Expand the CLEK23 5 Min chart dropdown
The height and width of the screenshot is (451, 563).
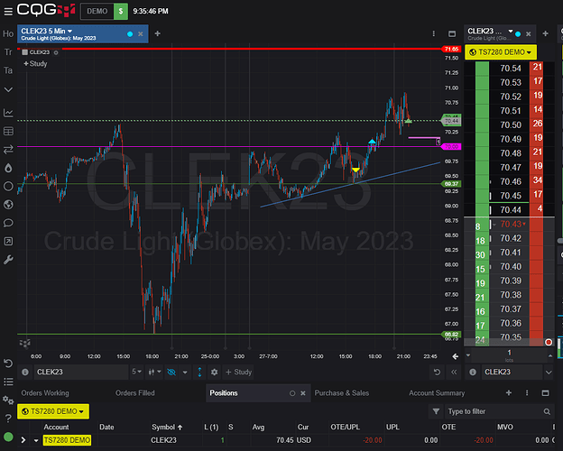[69, 32]
